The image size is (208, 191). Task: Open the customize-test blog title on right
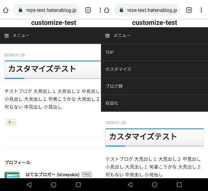tap(154, 23)
